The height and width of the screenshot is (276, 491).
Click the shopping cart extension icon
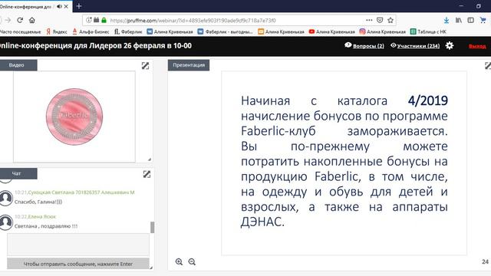point(483,21)
